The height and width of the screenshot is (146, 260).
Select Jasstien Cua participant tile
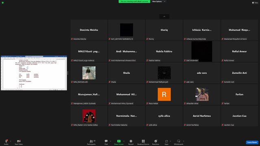click(x=239, y=116)
